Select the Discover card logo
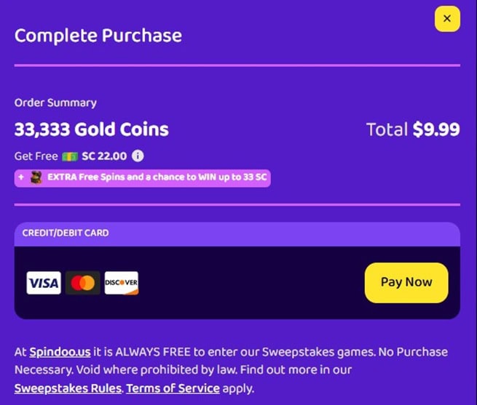The image size is (477, 405). pos(121,283)
